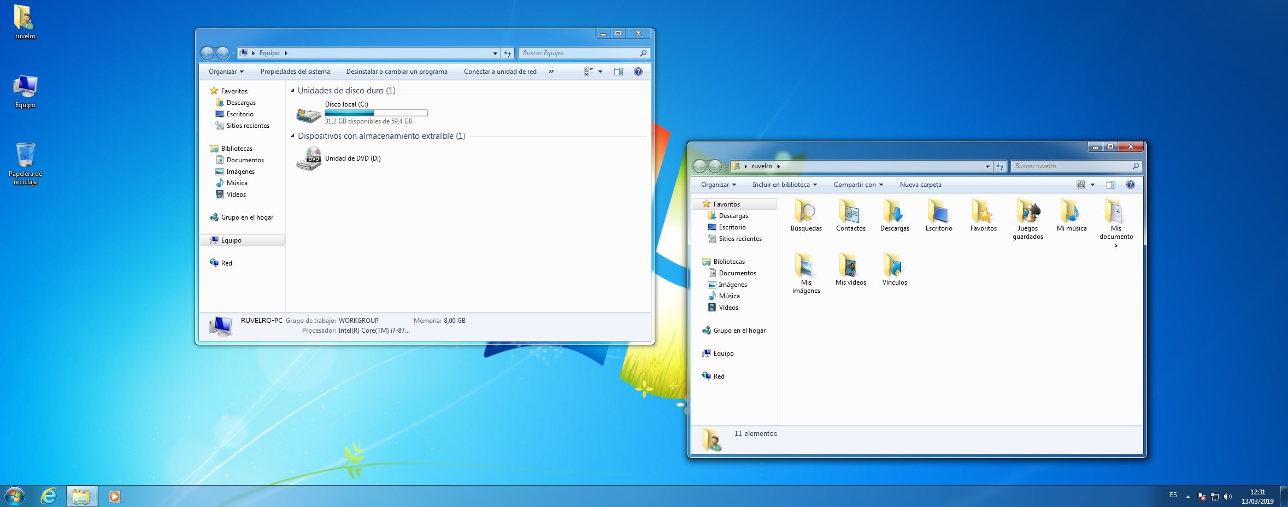Select Unidad de DVD (D:) drive
Screen dimensions: 1288x507
pyautogui.click(x=338, y=158)
